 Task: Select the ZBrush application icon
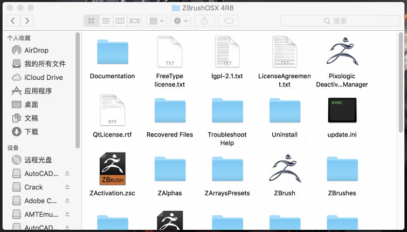[x=285, y=168]
